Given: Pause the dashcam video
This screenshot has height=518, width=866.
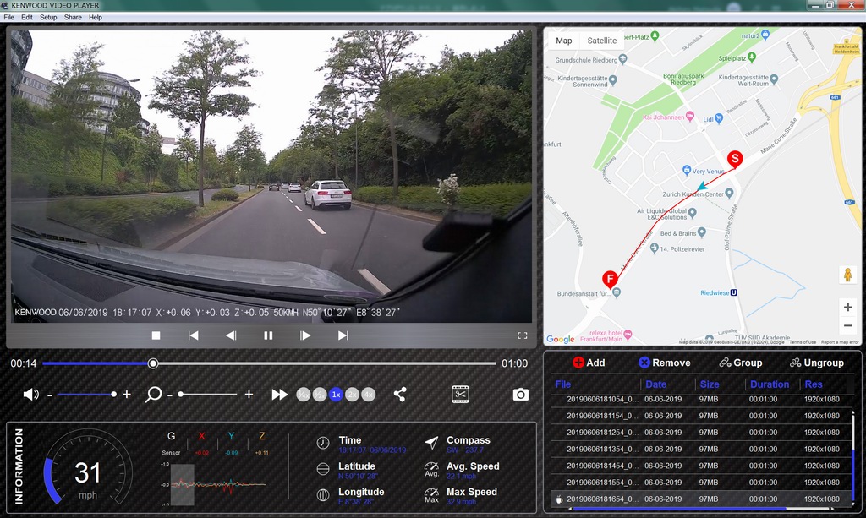Looking at the screenshot, I should pos(268,335).
